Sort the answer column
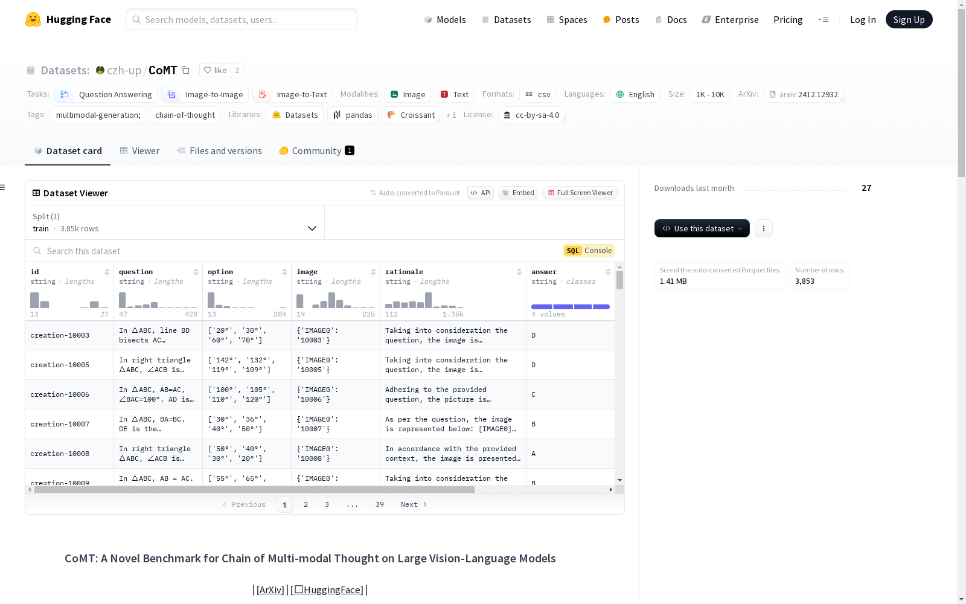 [608, 272]
